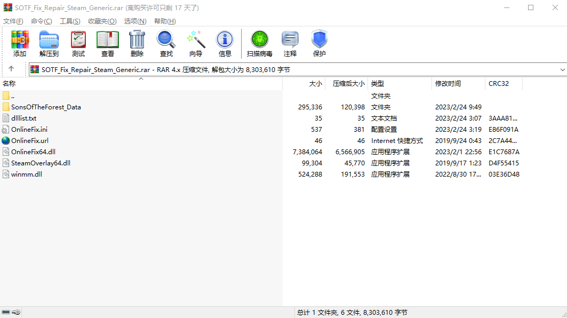Sort by Name (名称) column header

[141, 84]
